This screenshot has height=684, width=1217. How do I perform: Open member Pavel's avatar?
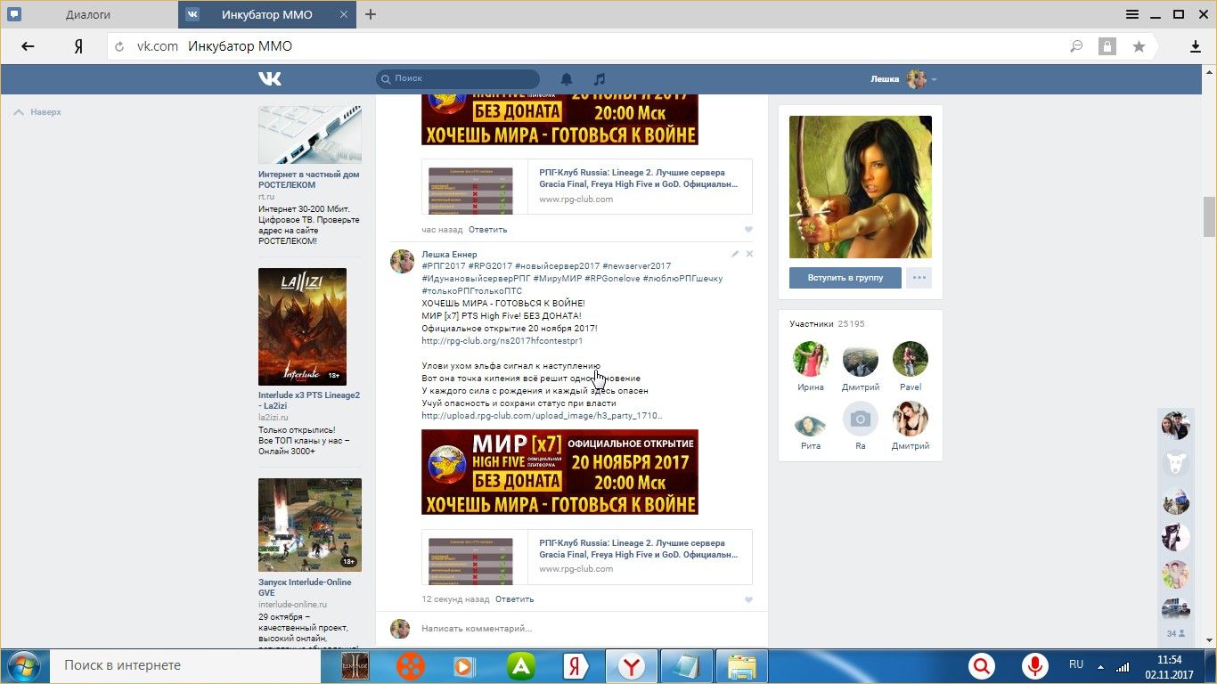(x=911, y=360)
